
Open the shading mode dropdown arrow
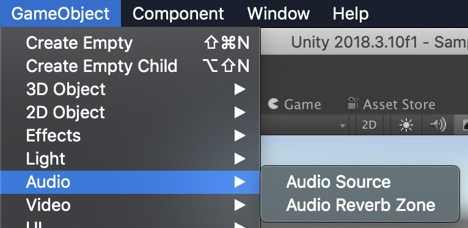343,126
